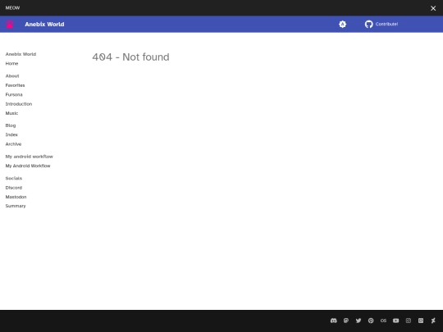This screenshot has height=332, width=443.
Task: Open the Introduction page in sidebar
Action: (19, 104)
